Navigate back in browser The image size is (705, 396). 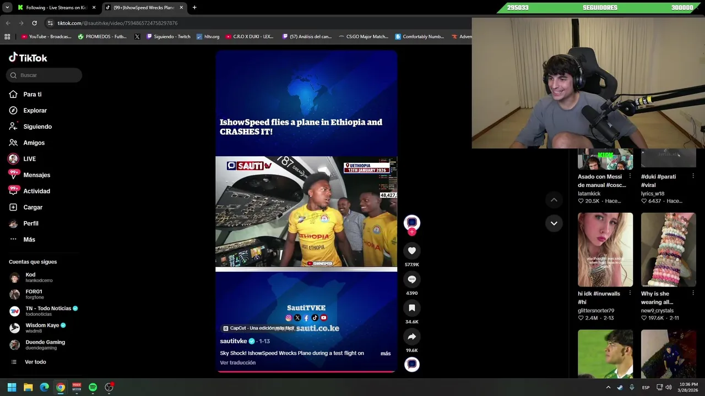[8, 23]
